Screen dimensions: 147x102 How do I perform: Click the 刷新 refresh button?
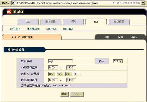coord(107,37)
